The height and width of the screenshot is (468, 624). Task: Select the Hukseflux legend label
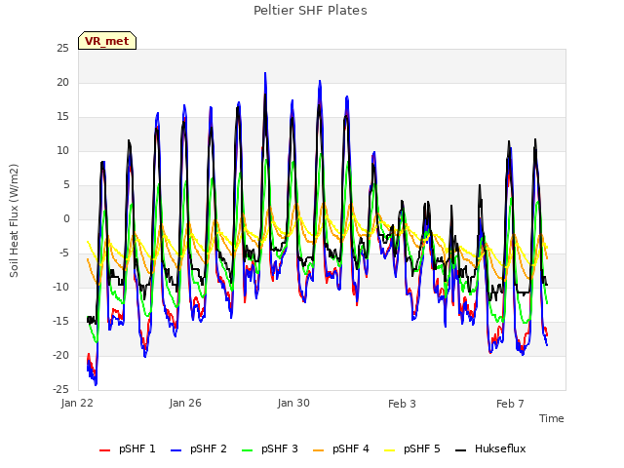coord(500,448)
